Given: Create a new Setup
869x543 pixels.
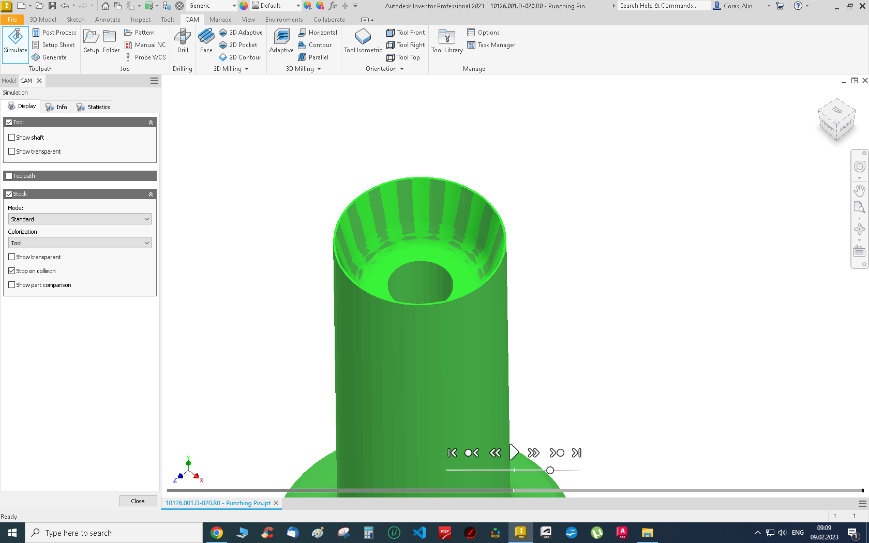Looking at the screenshot, I should coord(91,41).
